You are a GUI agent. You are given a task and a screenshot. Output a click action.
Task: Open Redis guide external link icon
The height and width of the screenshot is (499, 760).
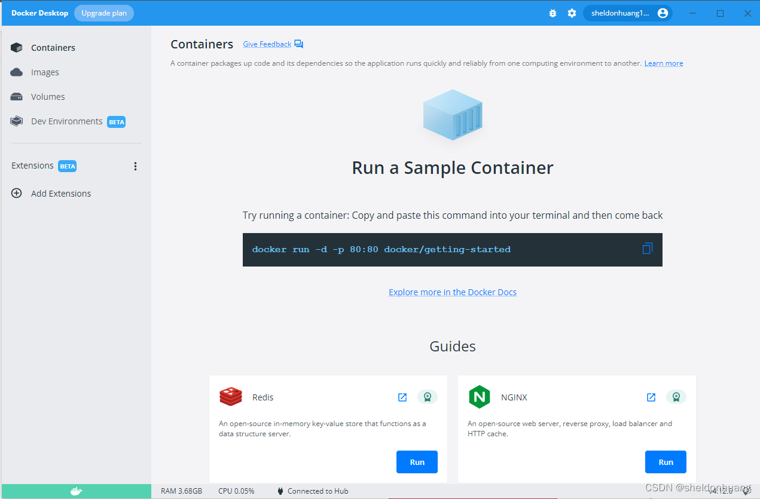pyautogui.click(x=402, y=397)
